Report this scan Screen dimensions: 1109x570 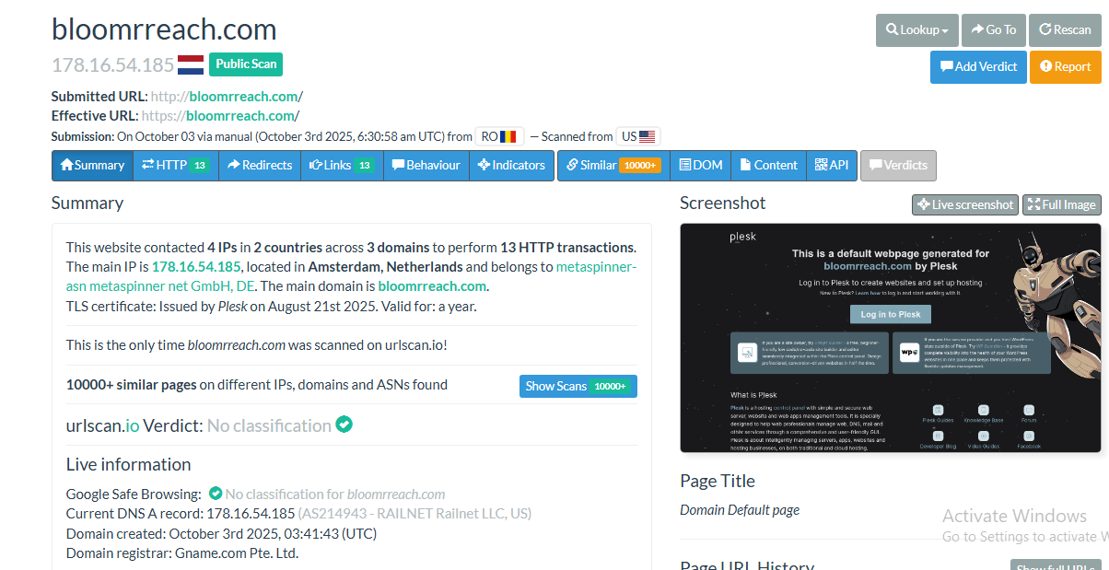tap(1065, 66)
